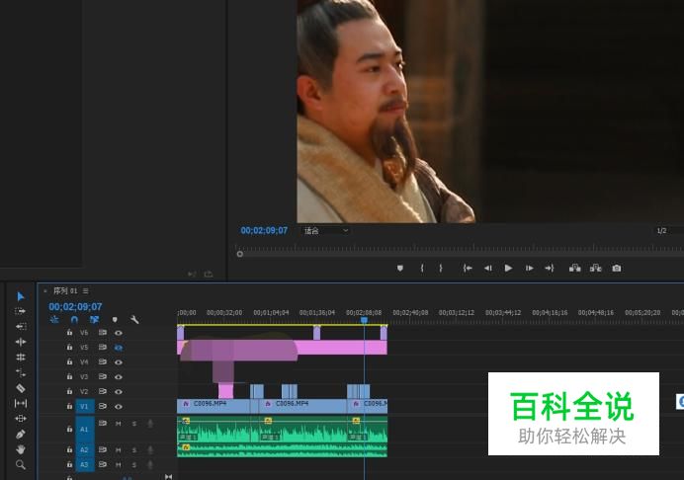684x480 pixels.
Task: Click the timeline playhead marker
Action: coord(364,320)
